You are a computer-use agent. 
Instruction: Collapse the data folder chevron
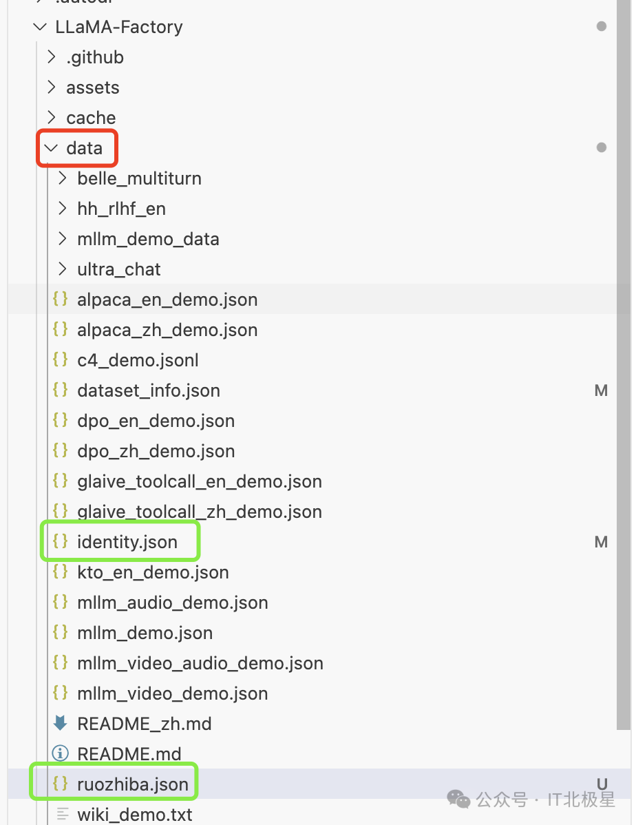point(51,148)
